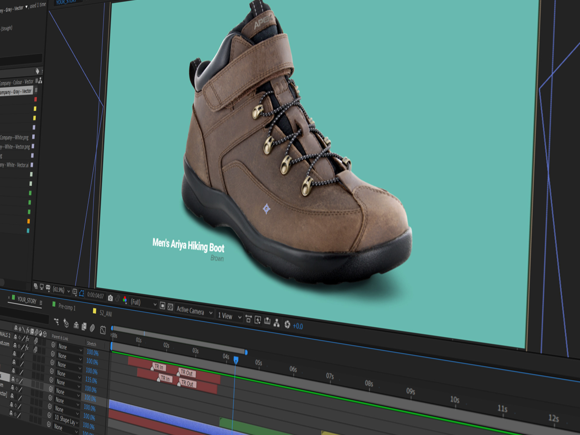The width and height of the screenshot is (580, 435).
Task: Switch to the 52_ANI timeline tab
Action: [x=106, y=313]
